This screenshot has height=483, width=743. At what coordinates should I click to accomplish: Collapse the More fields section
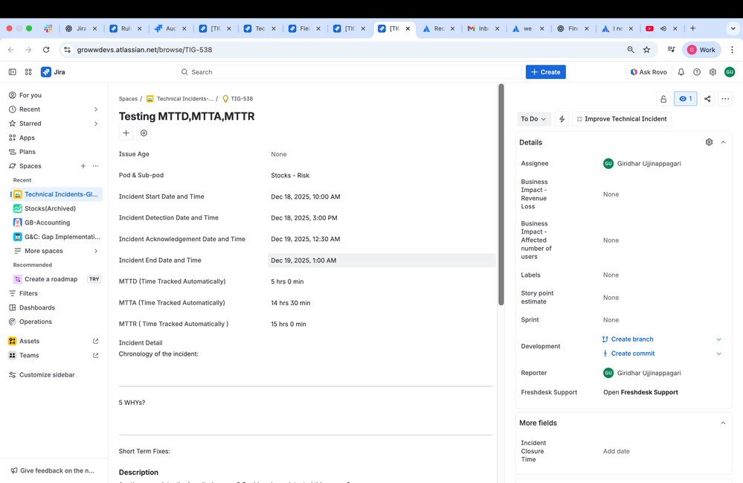point(723,423)
